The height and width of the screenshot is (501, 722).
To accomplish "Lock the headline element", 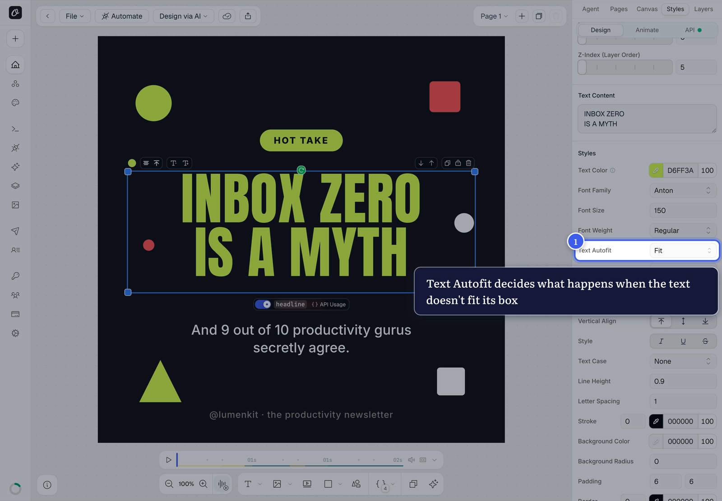I will (458, 163).
